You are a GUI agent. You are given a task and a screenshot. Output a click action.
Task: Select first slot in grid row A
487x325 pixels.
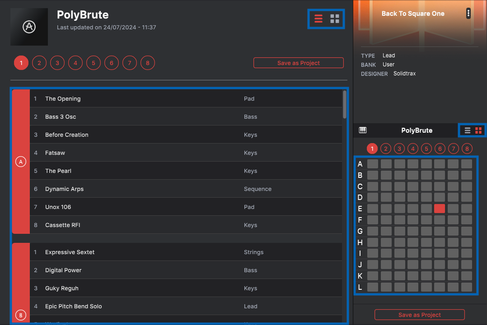[x=373, y=164]
